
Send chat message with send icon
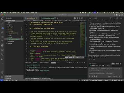119,76
